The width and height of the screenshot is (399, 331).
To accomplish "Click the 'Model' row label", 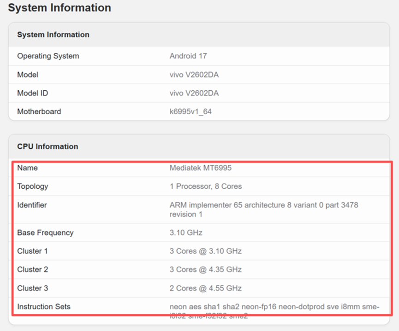I will click(28, 75).
